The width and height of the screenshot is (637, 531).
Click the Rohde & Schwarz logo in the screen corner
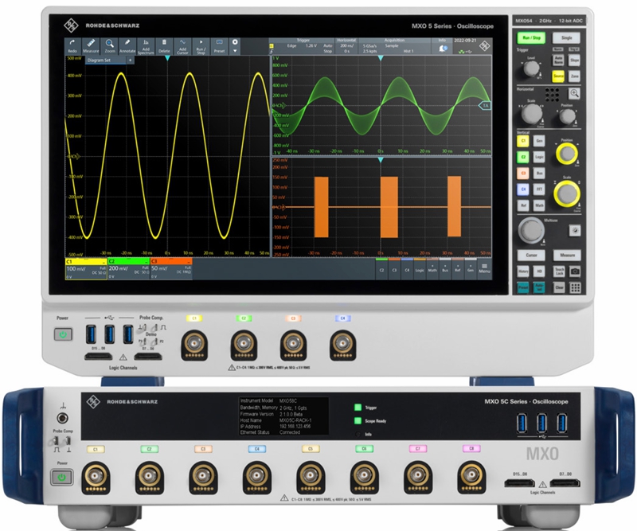[x=484, y=46]
